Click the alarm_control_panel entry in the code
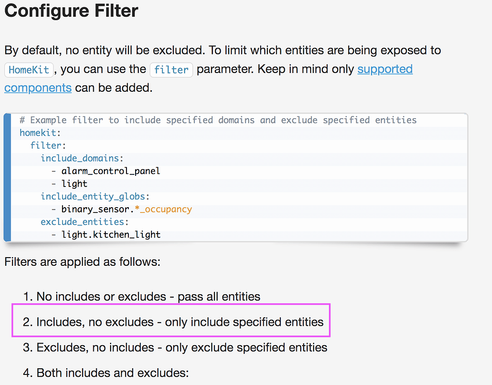 [x=111, y=171]
